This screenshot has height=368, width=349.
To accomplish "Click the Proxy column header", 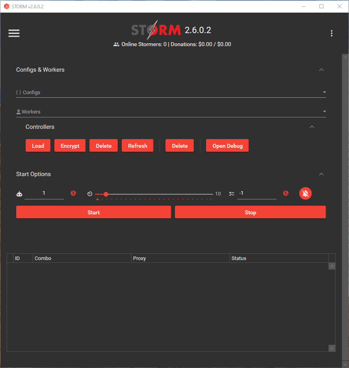I will pos(180,258).
